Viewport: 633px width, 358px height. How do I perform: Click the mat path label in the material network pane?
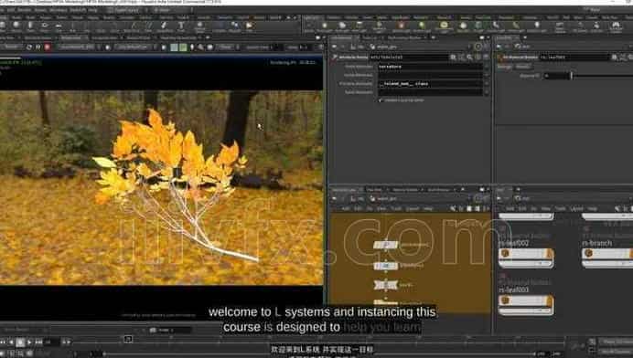pyautogui.click(x=522, y=198)
